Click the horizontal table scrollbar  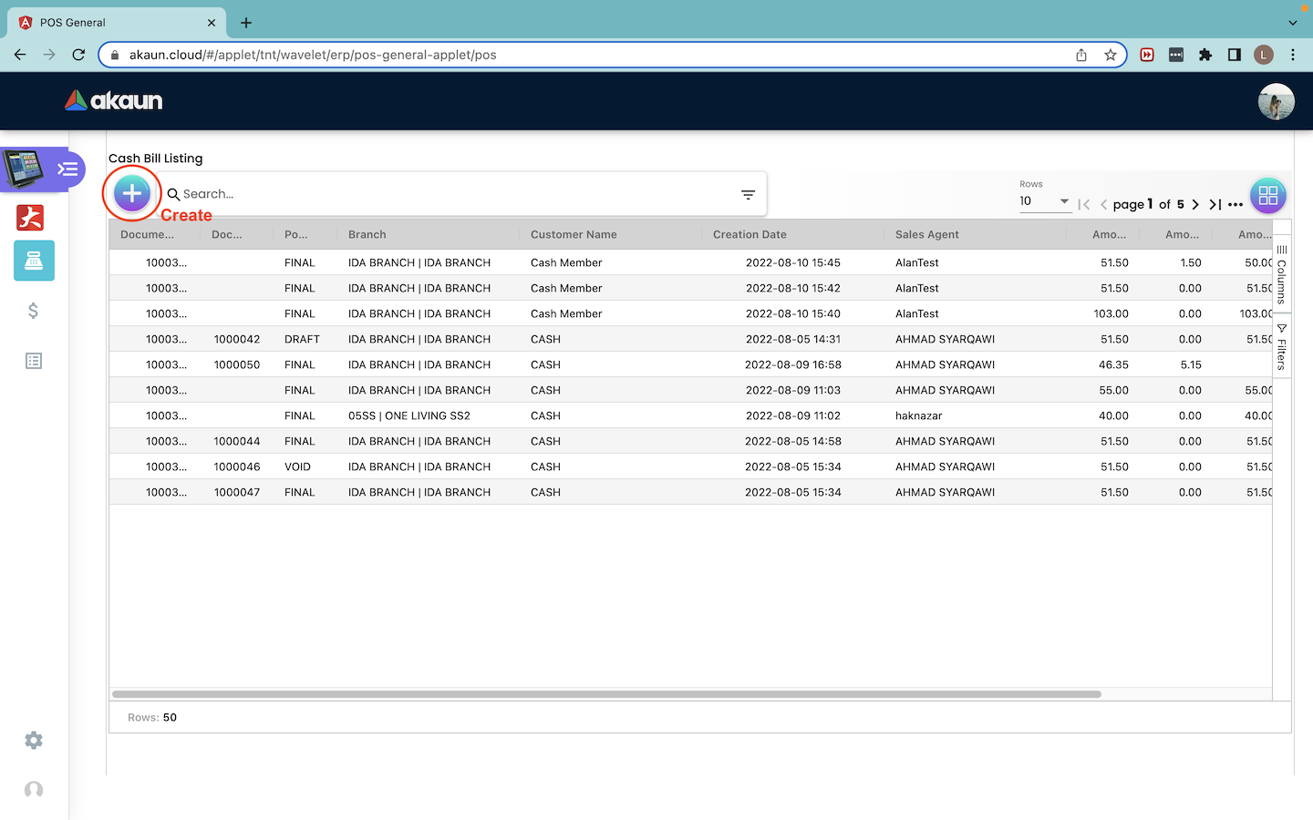606,694
